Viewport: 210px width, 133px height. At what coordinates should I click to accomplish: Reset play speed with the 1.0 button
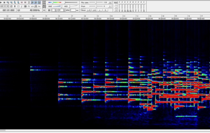pos(110,2)
